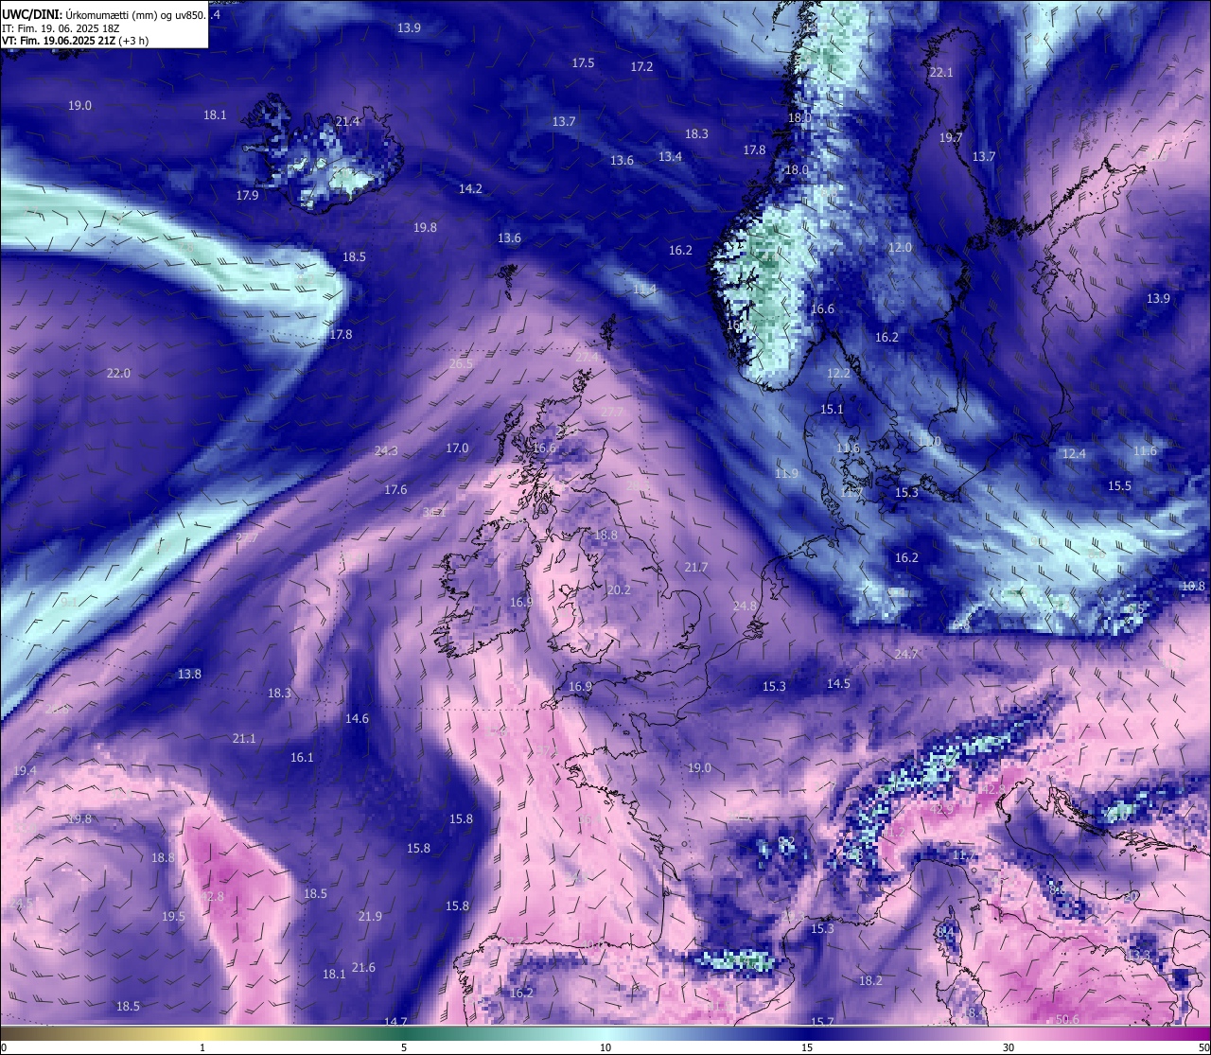Click the 14.7 value near Spain
Image resolution: width=1211 pixels, height=1055 pixels.
(395, 1021)
